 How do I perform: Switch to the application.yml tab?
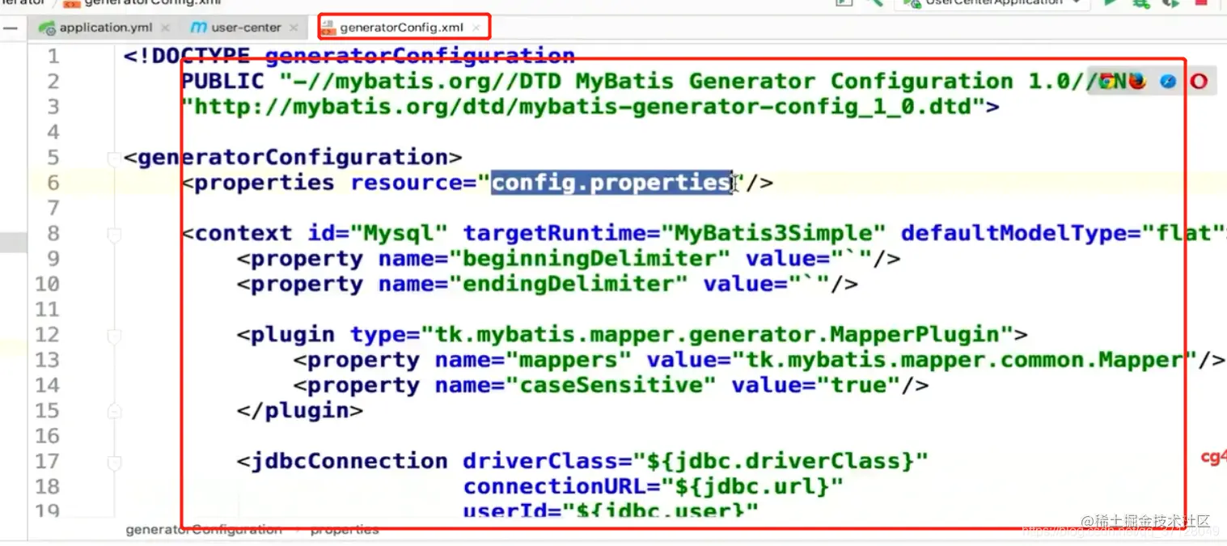pos(105,28)
